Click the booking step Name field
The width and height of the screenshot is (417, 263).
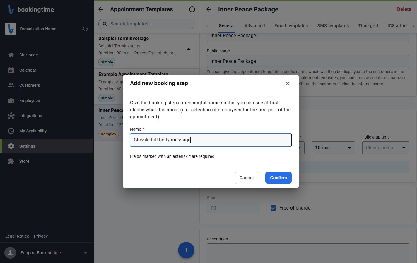click(x=211, y=140)
